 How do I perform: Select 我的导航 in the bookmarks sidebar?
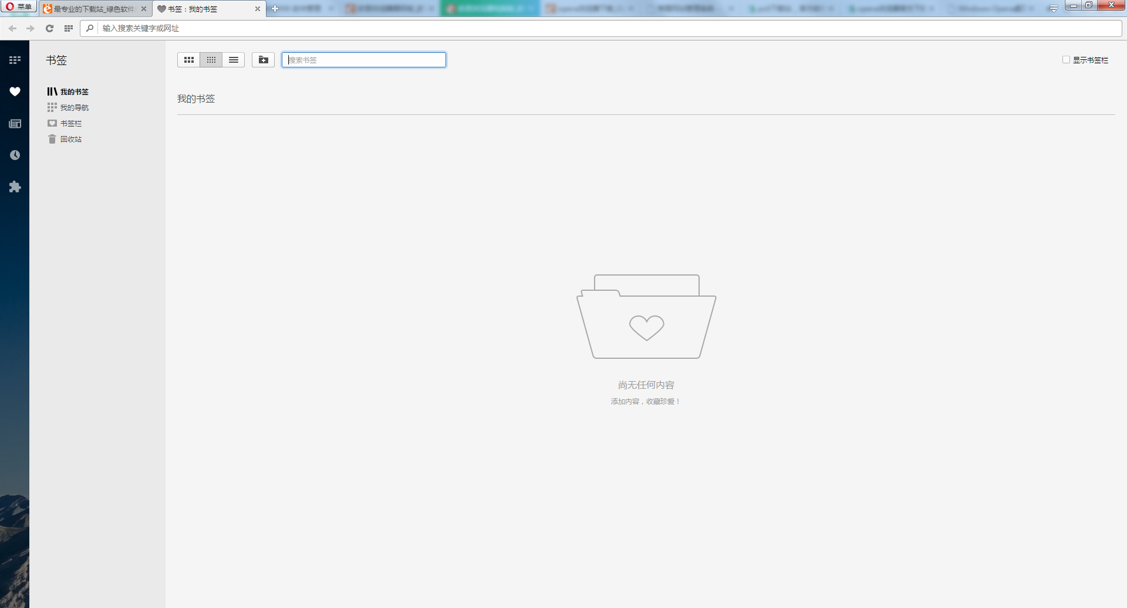click(x=74, y=108)
